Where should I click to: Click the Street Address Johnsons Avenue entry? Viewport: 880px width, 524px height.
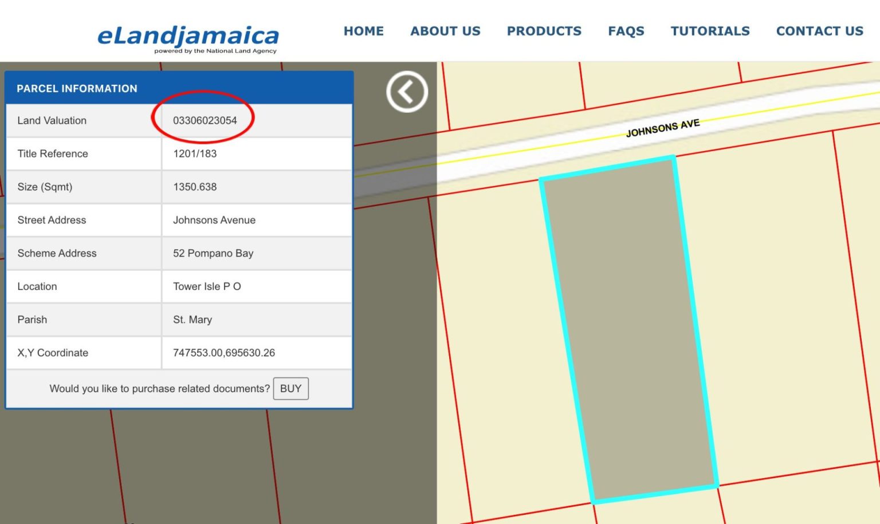(x=214, y=220)
